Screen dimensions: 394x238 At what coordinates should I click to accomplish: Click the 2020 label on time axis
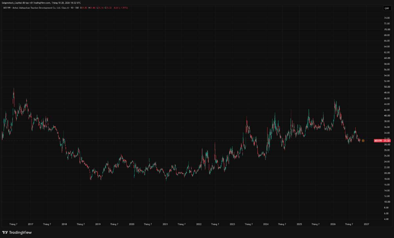click(x=131, y=224)
